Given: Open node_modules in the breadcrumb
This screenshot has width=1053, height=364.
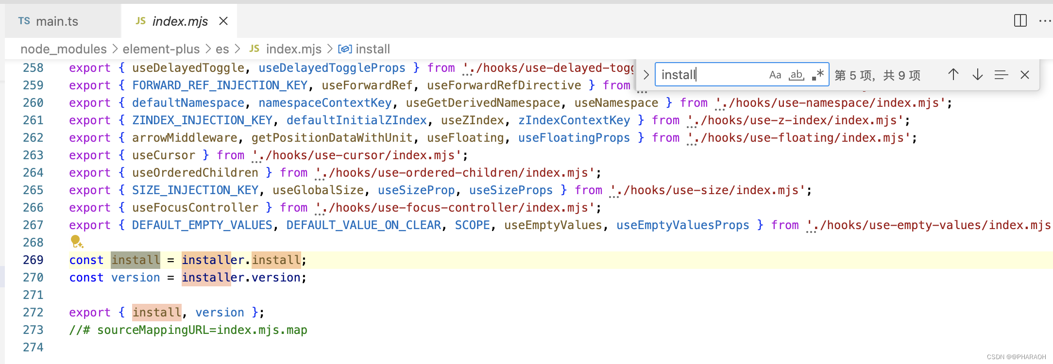Looking at the screenshot, I should tap(64, 49).
